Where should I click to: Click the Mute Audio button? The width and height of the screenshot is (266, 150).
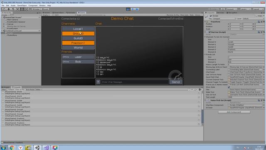click(185, 15)
